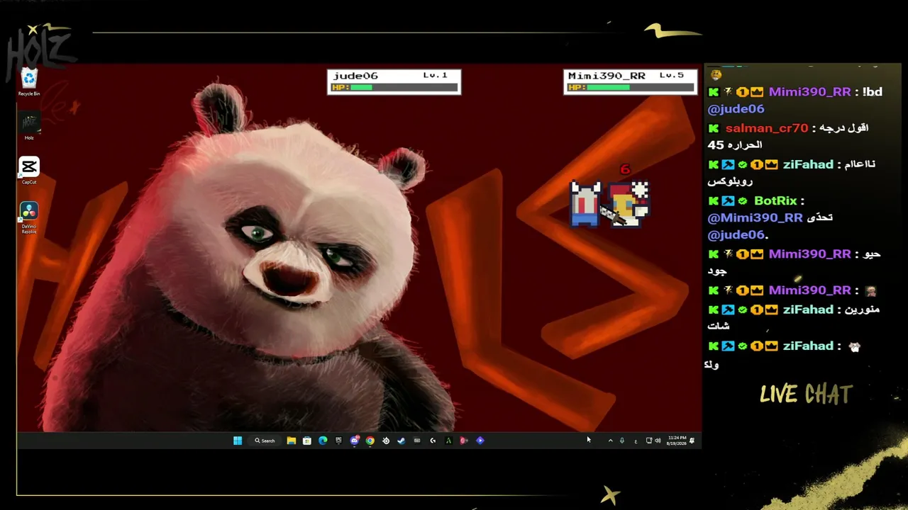
Task: Click the @jude06. mention in BotRix message
Action: (738, 235)
